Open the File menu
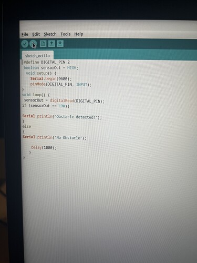Viewport: 197px width, 263px height. tap(25, 34)
